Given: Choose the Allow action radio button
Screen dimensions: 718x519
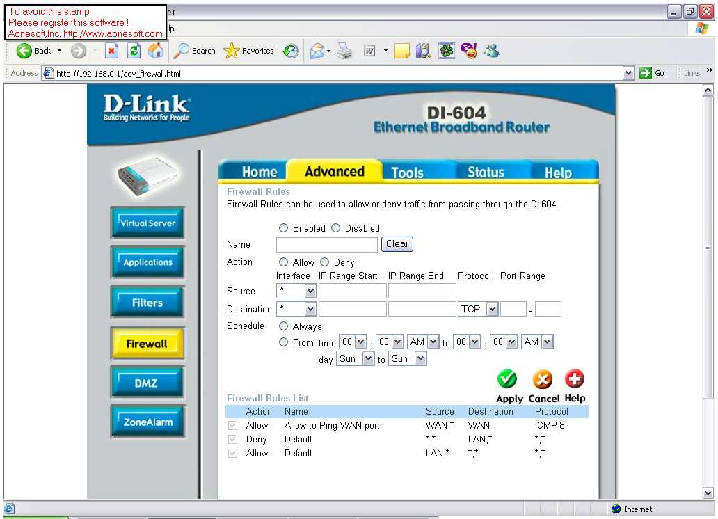Looking at the screenshot, I should click(x=283, y=262).
